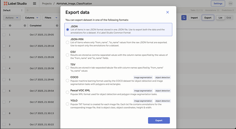
Task: Click the Settings button
Action: point(218,3)
